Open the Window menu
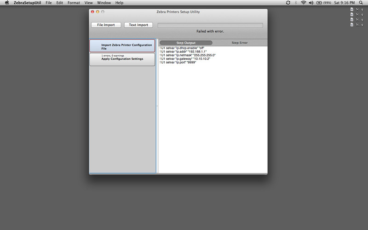368x230 pixels. coord(104,3)
